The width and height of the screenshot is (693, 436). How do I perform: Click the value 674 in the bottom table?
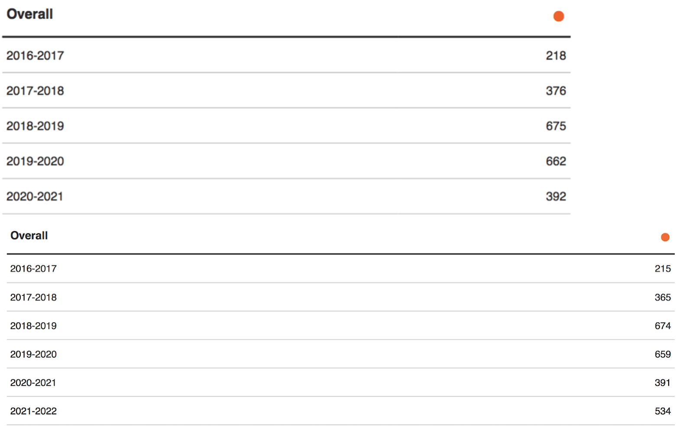tap(663, 326)
